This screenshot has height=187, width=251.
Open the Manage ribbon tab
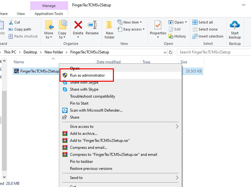[x=49, y=6]
